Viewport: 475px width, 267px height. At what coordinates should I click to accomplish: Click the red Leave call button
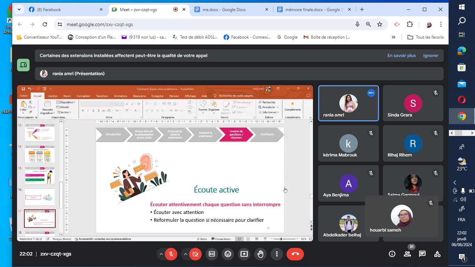point(295,254)
